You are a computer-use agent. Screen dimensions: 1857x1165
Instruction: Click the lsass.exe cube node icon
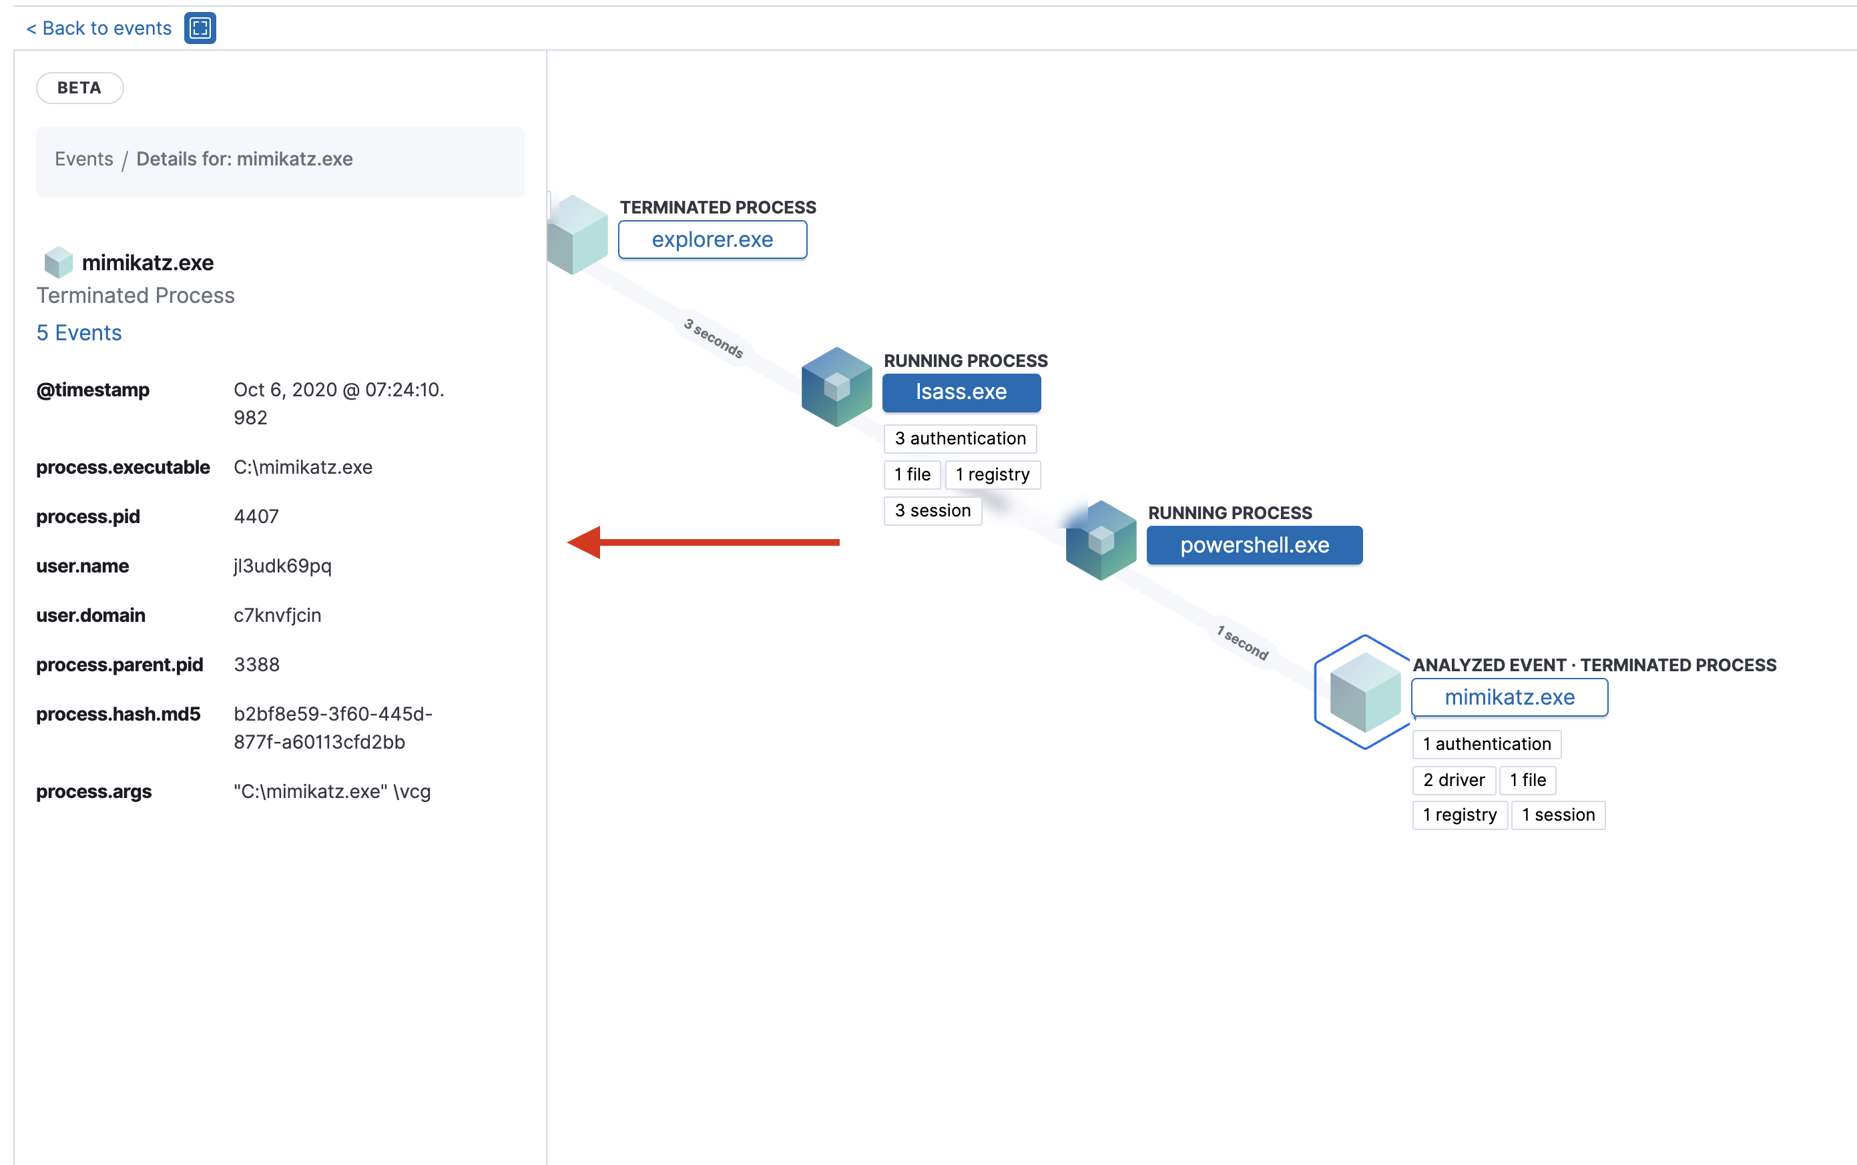pos(836,387)
